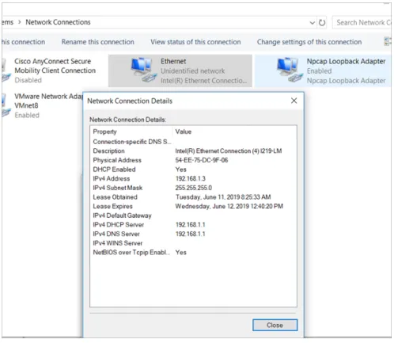
Task: Click the Property column header
Action: (104, 131)
